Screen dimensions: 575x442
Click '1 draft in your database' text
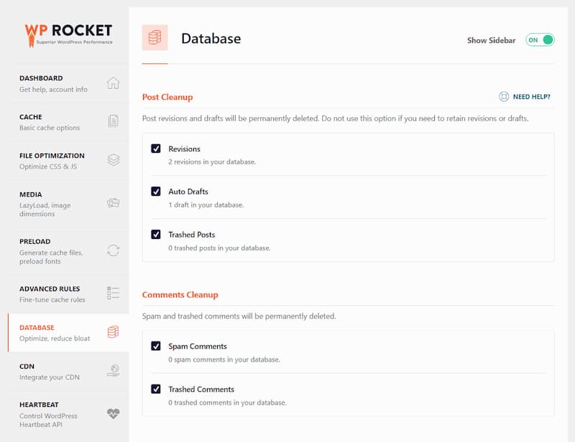tap(206, 204)
